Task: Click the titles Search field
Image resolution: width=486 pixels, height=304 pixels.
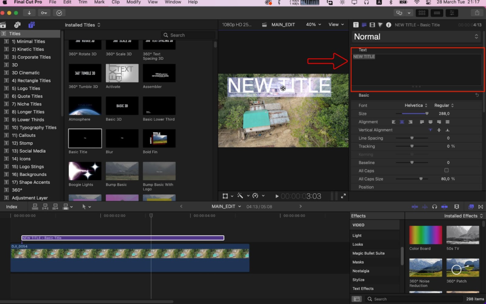Action: pyautogui.click(x=188, y=35)
